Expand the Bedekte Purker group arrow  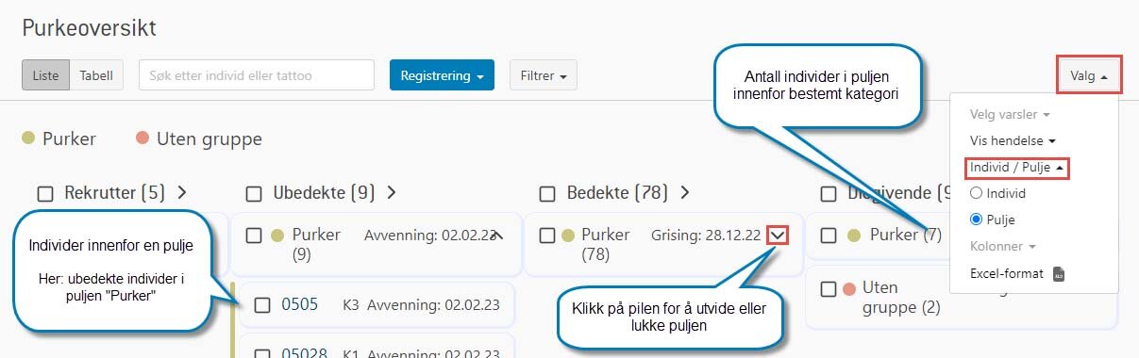778,235
